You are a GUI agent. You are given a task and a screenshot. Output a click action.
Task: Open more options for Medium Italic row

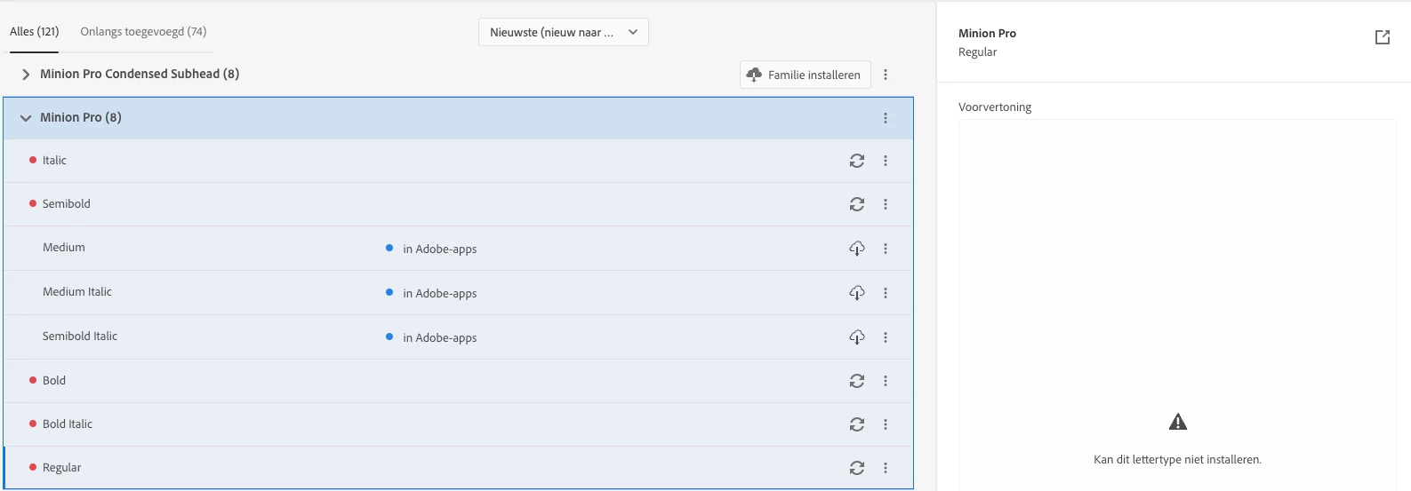click(x=886, y=293)
